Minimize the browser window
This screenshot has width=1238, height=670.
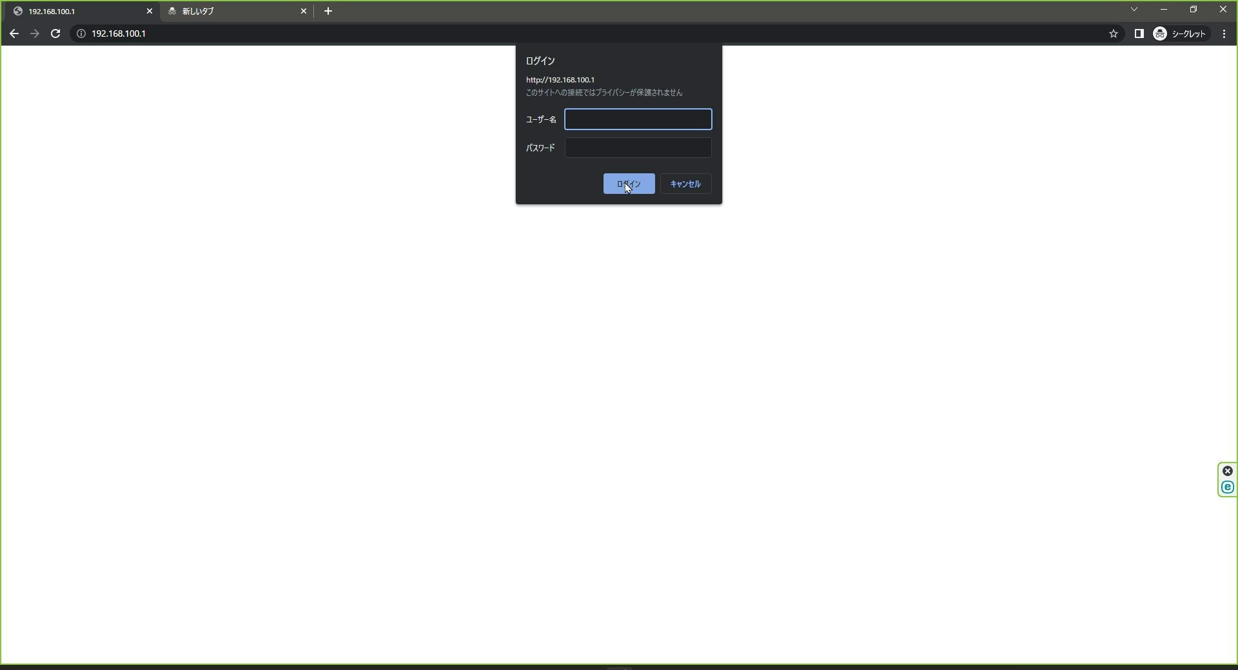pos(1164,10)
